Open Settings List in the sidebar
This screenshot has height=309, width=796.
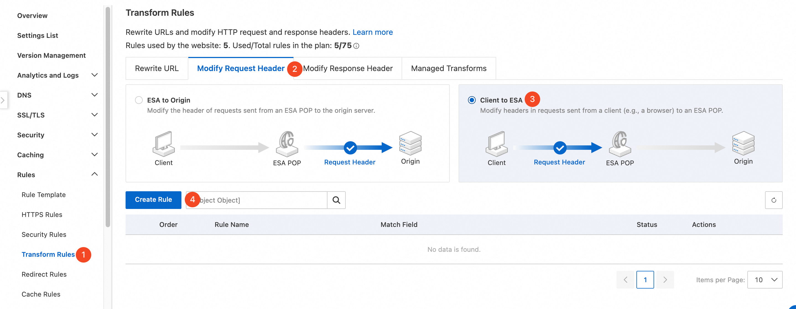click(38, 35)
